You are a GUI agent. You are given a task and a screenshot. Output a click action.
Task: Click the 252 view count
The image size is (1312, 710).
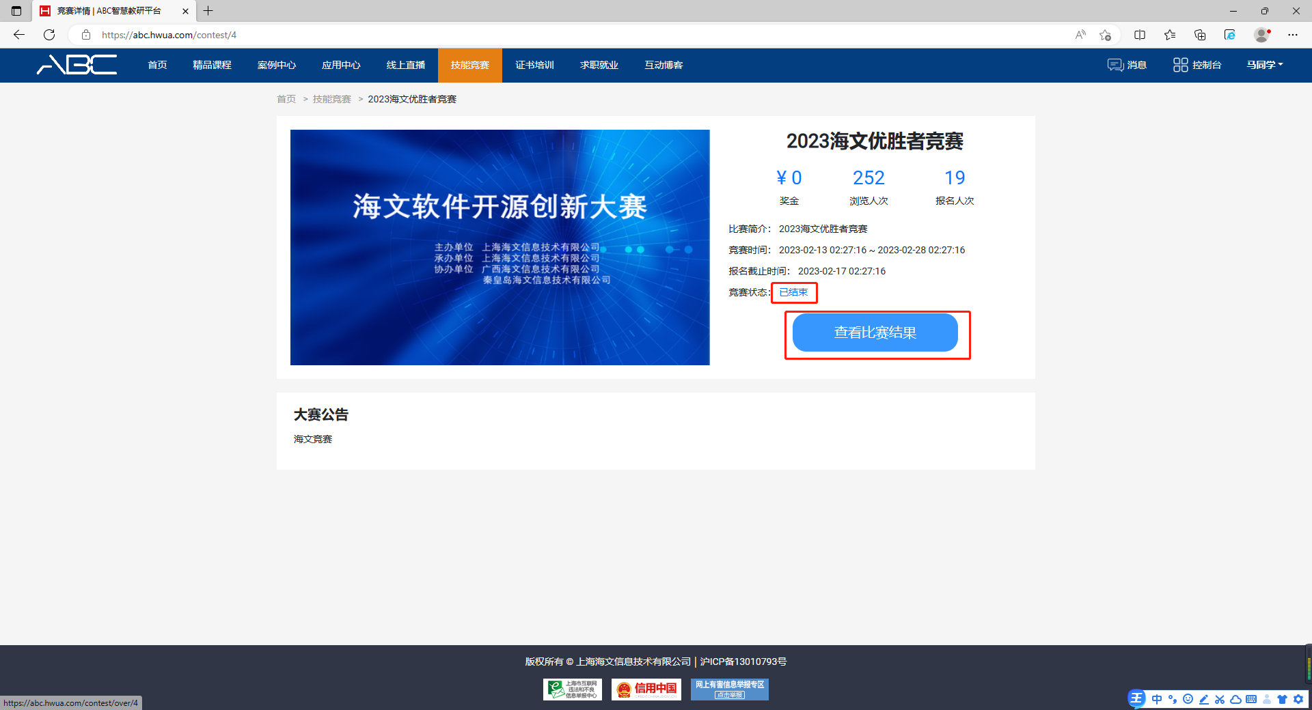coord(869,177)
